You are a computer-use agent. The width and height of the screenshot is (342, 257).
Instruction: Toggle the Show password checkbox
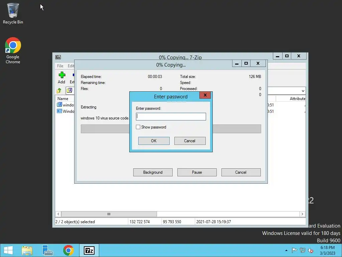coord(138,127)
